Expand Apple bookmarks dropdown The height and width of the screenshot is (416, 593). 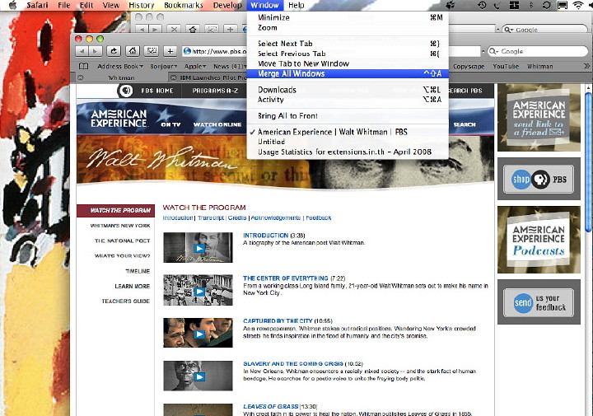[195, 66]
